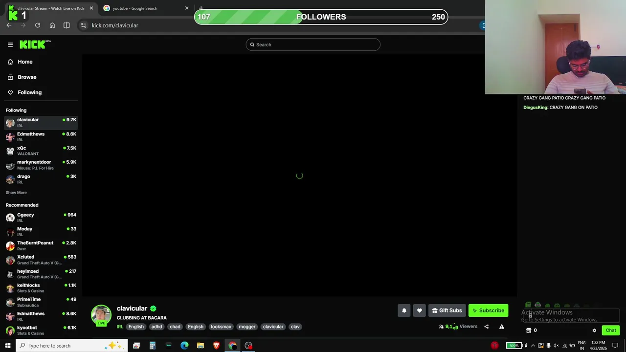Toggle the notification bell for clavicular

404,310
